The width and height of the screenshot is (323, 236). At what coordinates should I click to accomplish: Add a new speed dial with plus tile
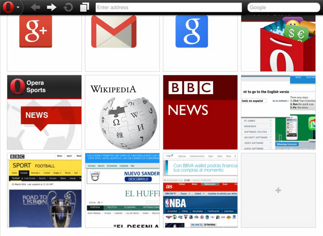click(278, 190)
